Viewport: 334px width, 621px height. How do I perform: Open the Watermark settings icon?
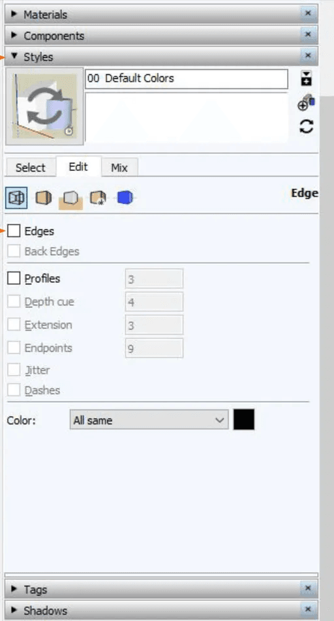coord(97,198)
